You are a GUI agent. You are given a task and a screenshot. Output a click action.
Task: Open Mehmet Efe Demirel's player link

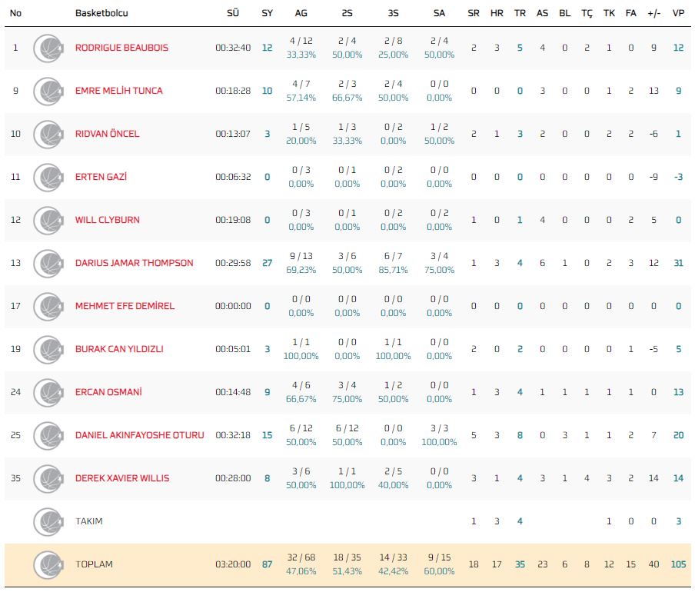(x=125, y=306)
